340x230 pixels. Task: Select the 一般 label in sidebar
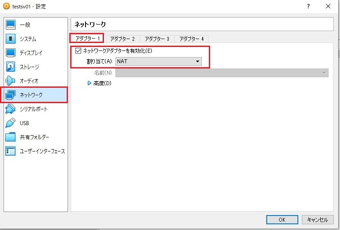(x=25, y=25)
